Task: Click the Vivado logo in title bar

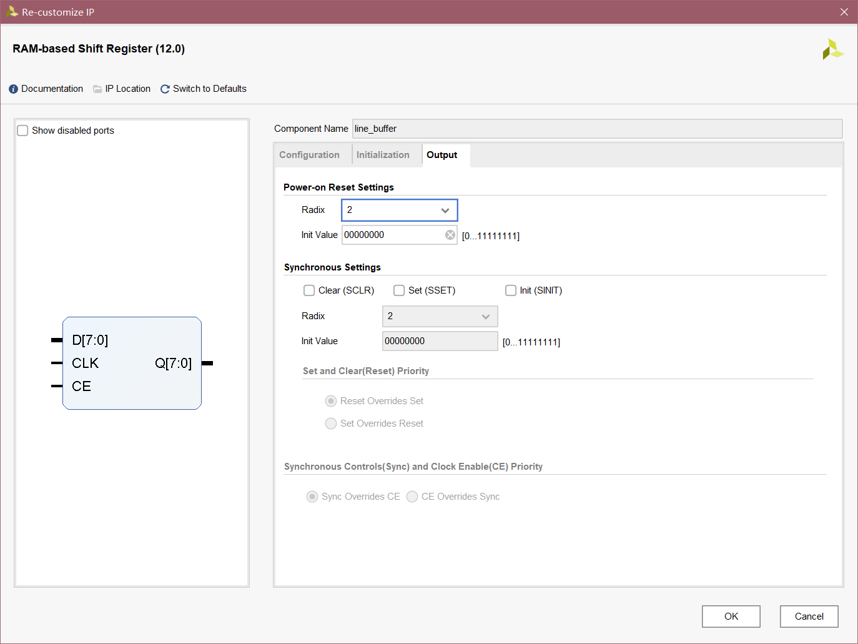Action: coord(11,11)
